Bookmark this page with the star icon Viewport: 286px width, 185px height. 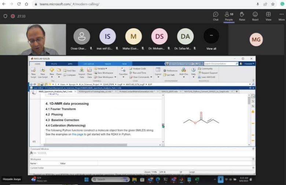tap(273, 4)
